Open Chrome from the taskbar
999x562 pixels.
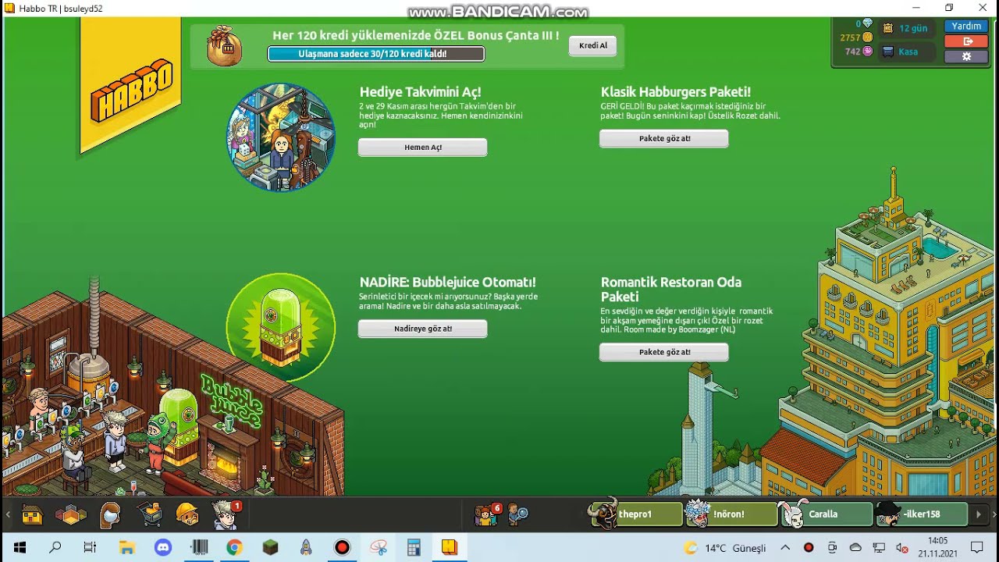coord(234,547)
